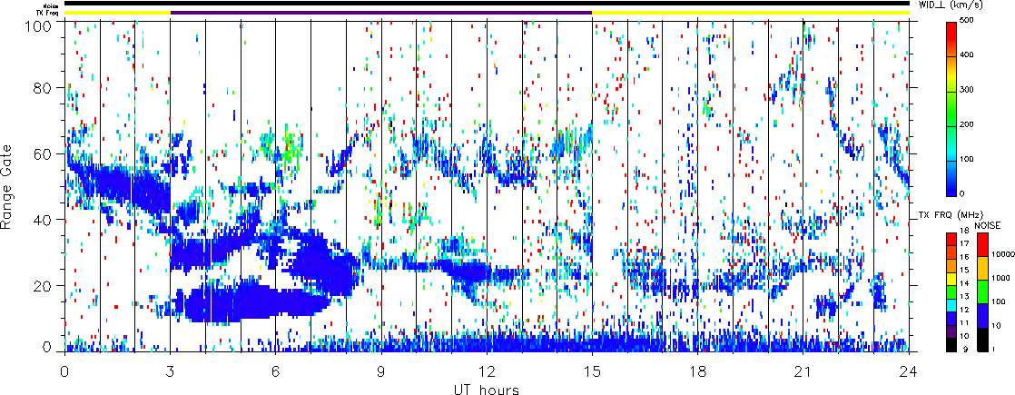Image resolution: width=1015 pixels, height=395 pixels.
Task: Click the cyan segment of the TX FRQ legend bar
Action: pos(951,308)
